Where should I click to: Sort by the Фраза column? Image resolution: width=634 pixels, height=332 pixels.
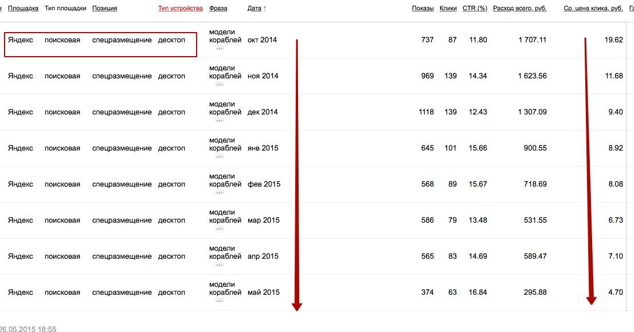tap(218, 9)
